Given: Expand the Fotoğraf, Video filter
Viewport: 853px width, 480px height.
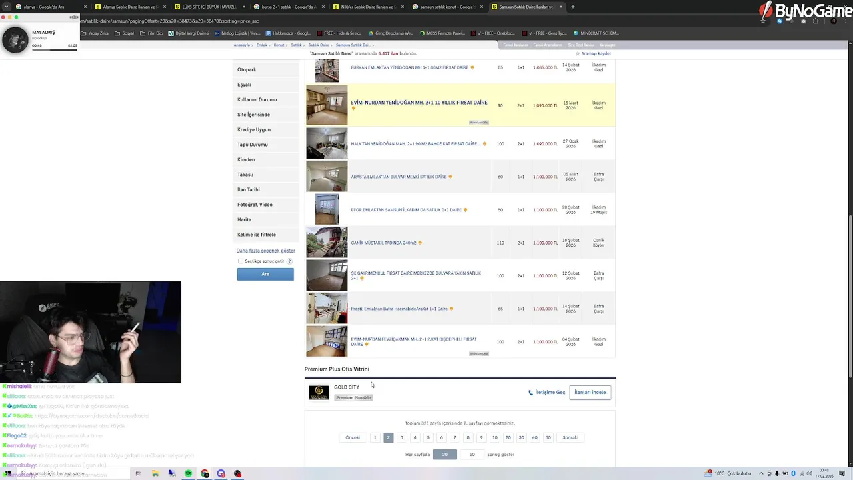Looking at the screenshot, I should (x=267, y=205).
